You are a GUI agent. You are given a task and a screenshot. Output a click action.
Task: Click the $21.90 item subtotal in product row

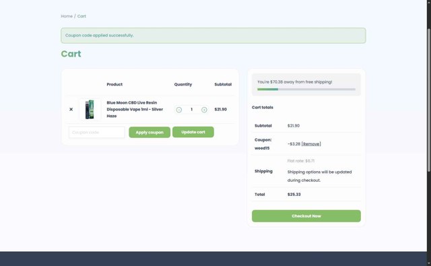coord(221,109)
